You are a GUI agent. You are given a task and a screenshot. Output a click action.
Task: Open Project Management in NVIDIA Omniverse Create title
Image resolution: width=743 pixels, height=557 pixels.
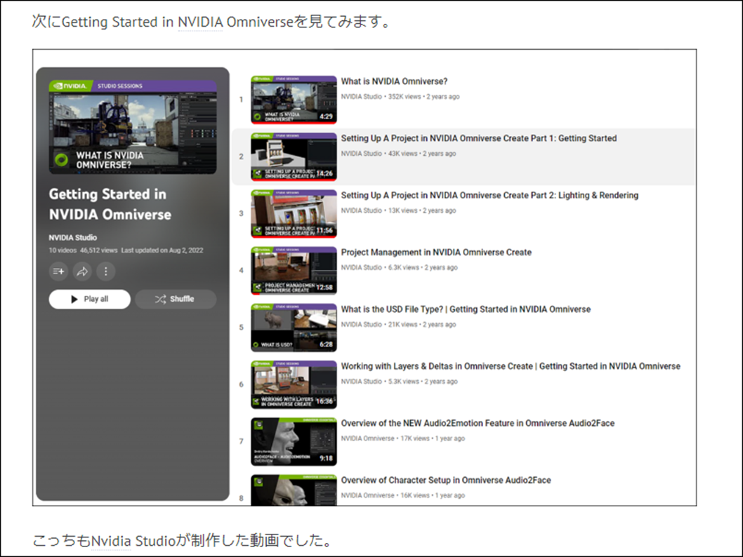coord(436,253)
